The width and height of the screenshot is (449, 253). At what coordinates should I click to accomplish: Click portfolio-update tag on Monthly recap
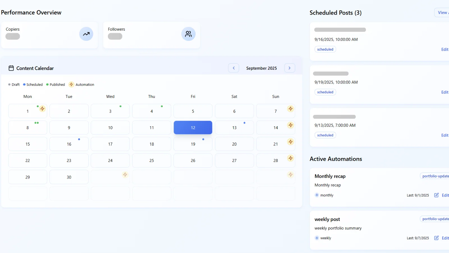(435, 176)
